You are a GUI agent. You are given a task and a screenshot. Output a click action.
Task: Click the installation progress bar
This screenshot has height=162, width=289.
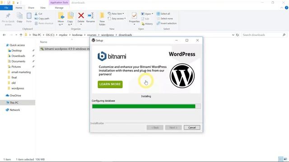point(146,106)
